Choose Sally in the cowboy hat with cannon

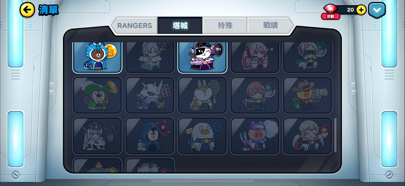(307, 95)
